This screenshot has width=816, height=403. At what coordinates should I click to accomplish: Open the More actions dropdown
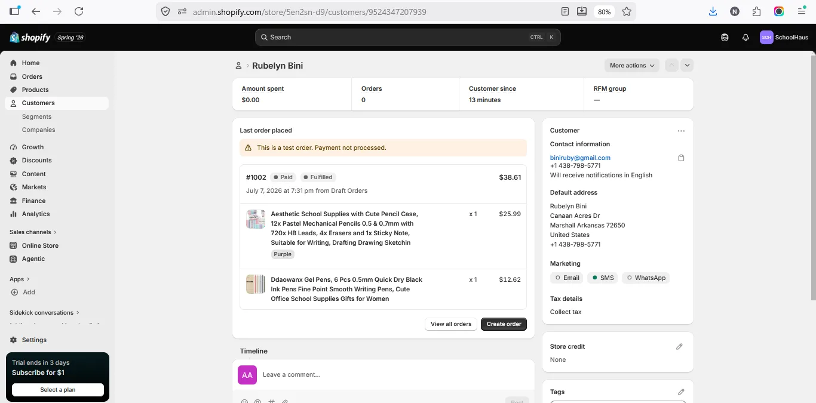pos(632,66)
